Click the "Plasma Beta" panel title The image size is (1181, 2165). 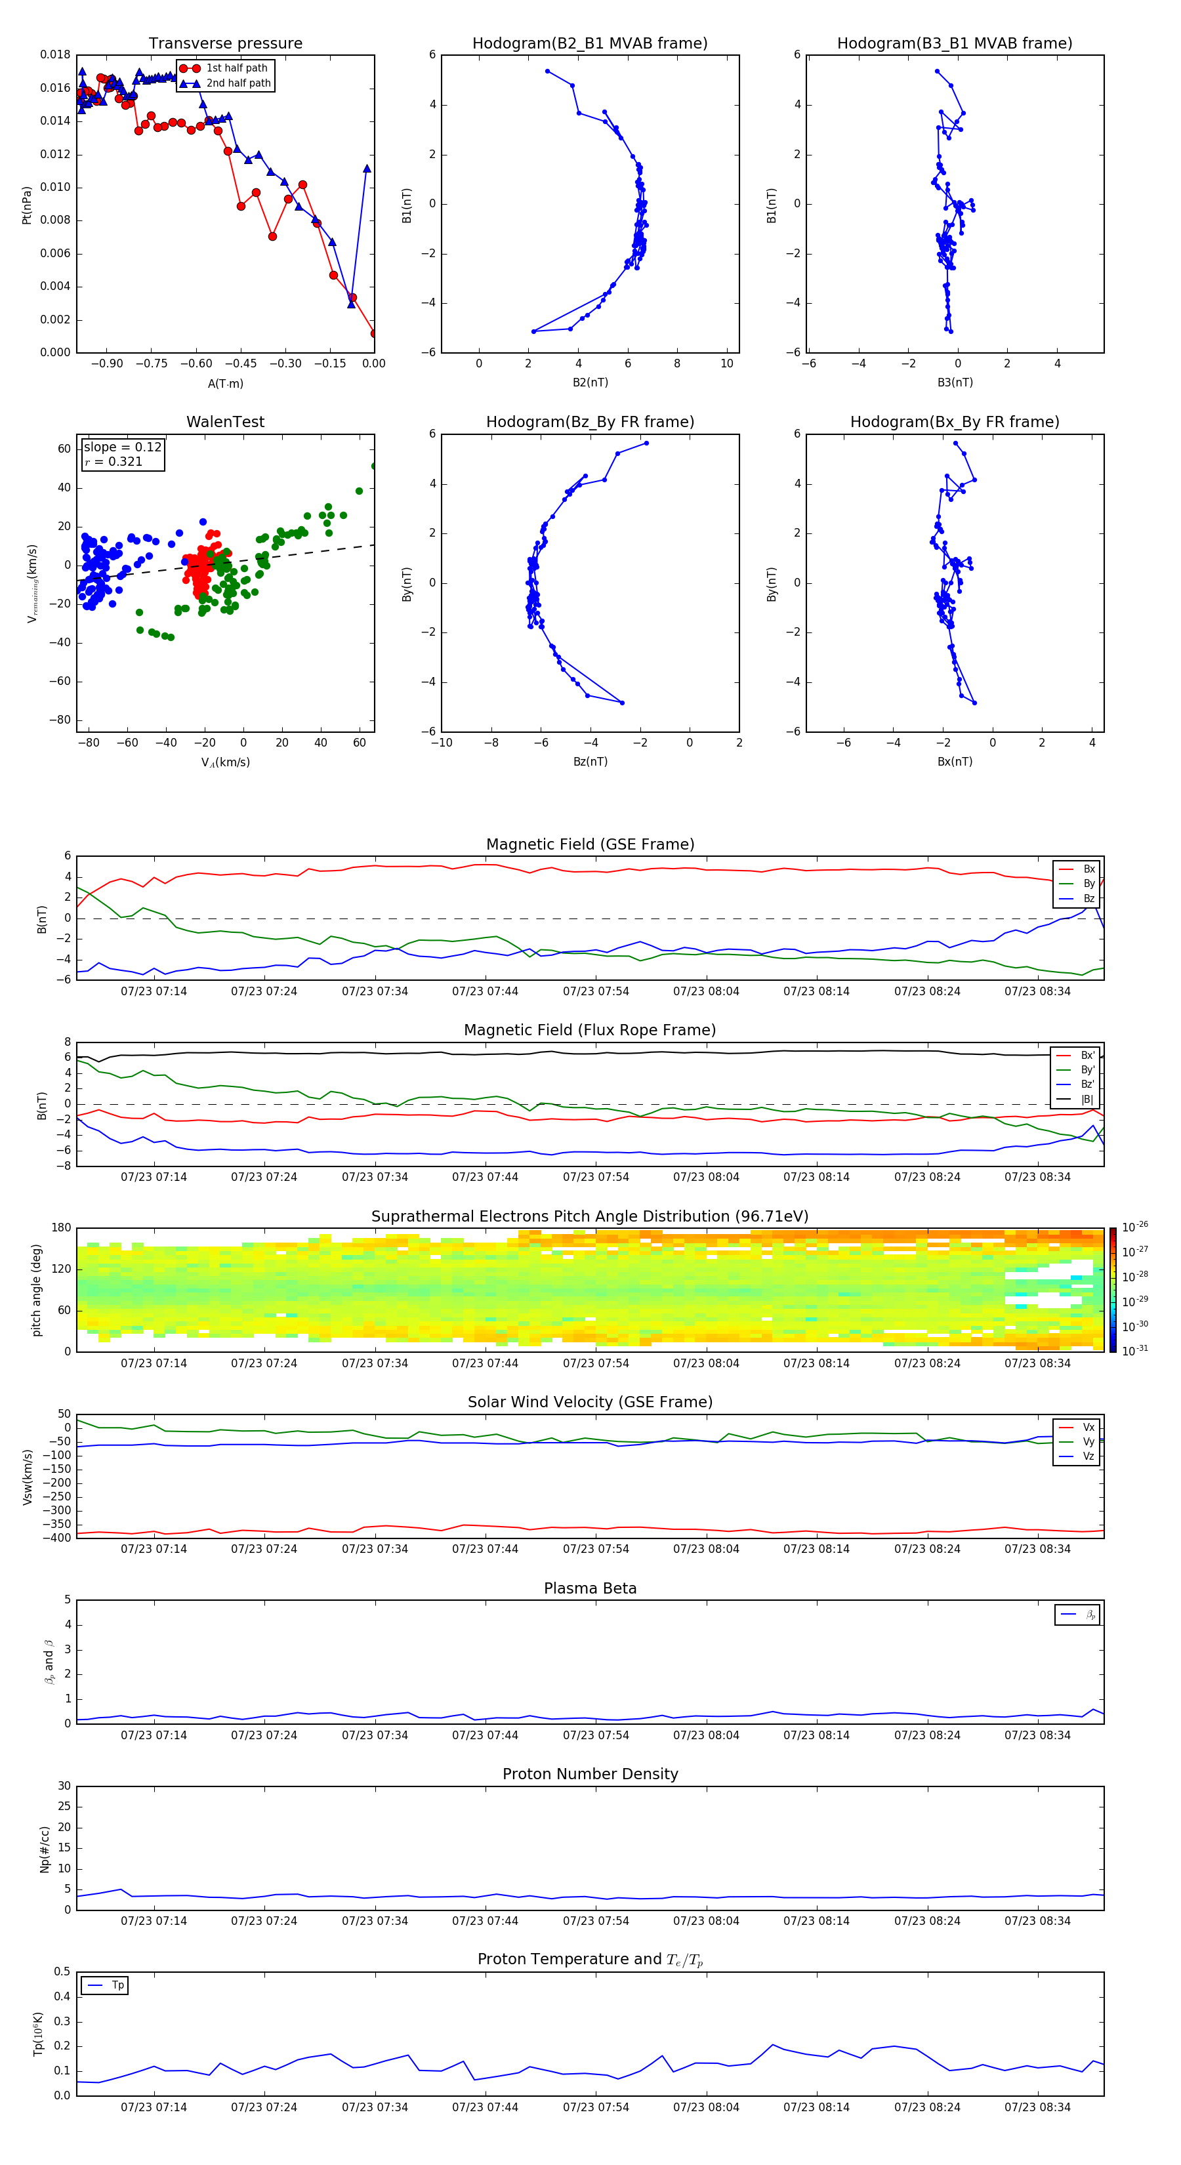tap(590, 1588)
